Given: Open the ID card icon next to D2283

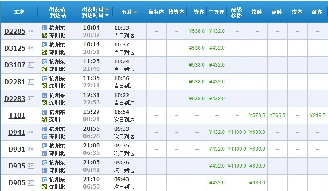Looking at the screenshot, I should pos(31,99).
